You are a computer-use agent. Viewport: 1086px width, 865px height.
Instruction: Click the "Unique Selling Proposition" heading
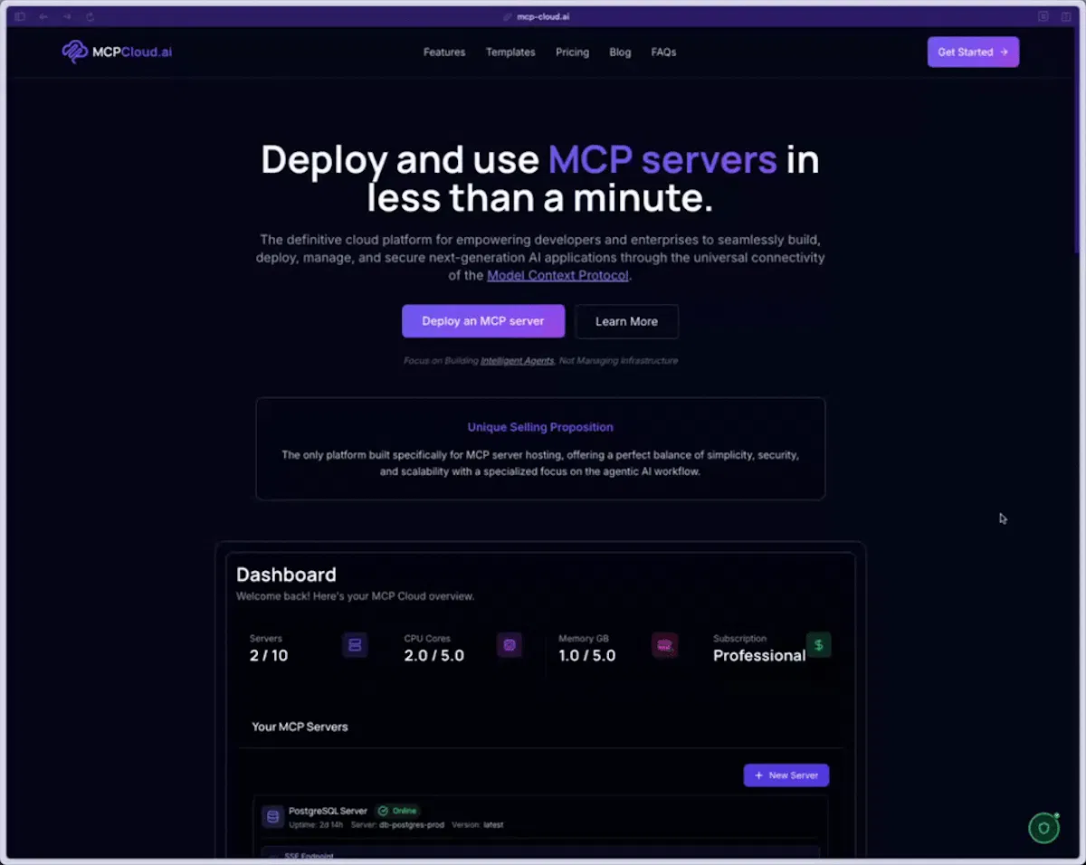coord(540,427)
